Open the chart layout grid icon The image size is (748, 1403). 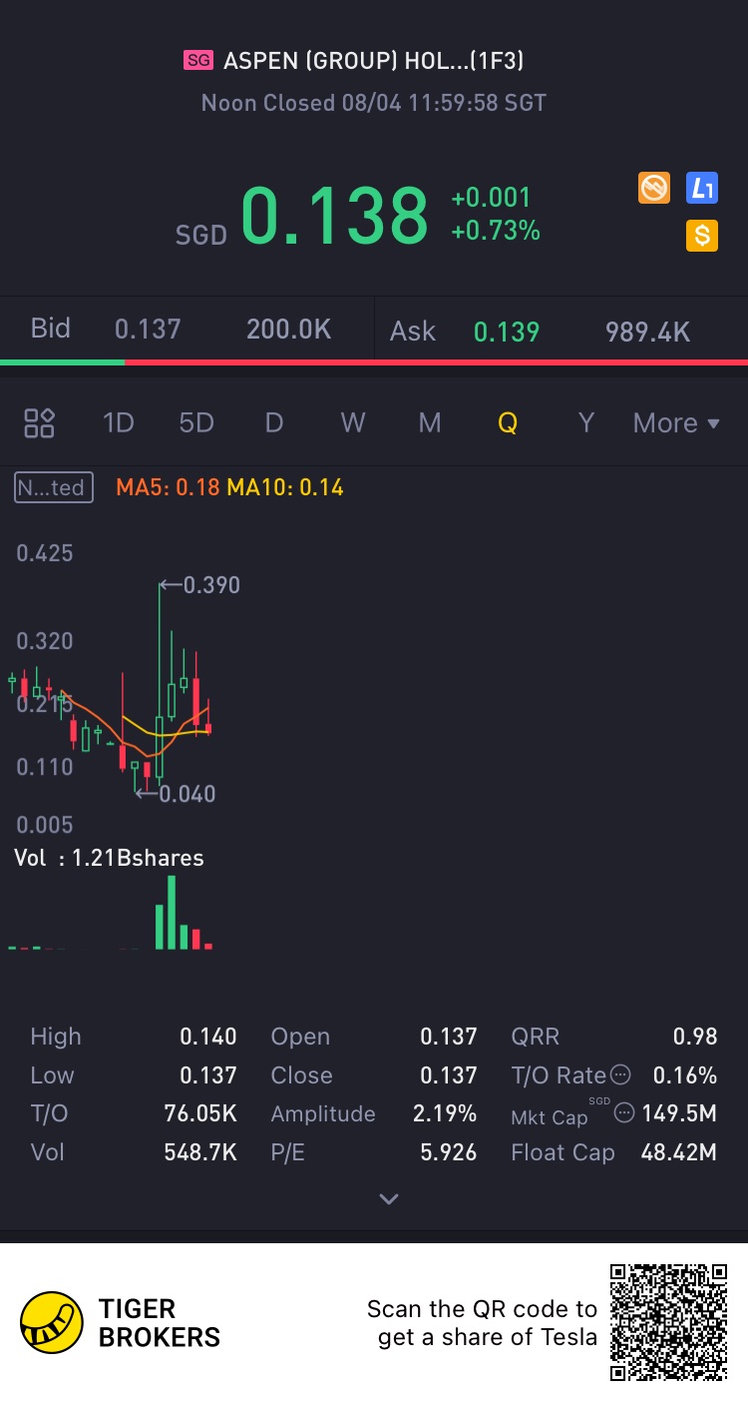click(39, 423)
